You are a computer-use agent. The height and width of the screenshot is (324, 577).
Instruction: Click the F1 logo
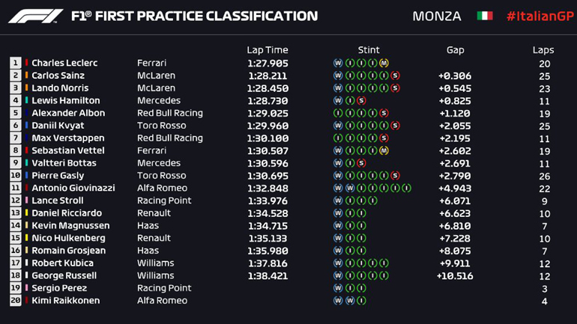[x=36, y=16]
